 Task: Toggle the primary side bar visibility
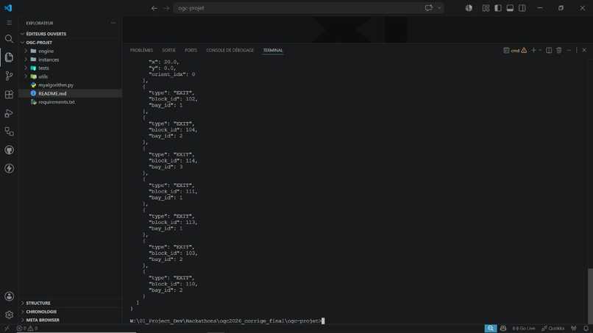coord(498,8)
